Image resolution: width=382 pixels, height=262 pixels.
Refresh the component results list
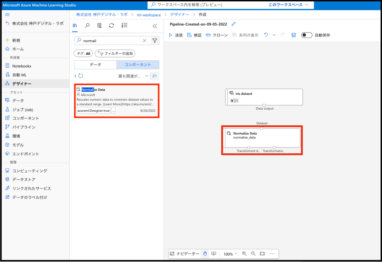point(81,76)
